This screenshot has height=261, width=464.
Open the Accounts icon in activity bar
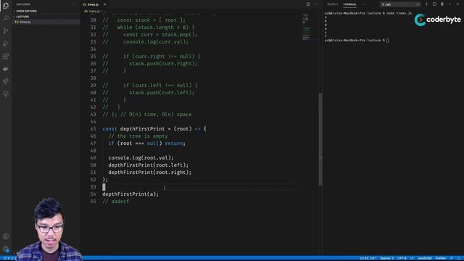(x=6, y=236)
